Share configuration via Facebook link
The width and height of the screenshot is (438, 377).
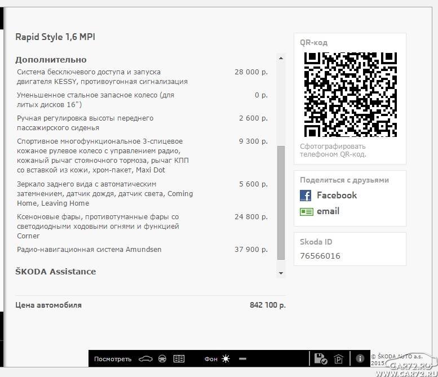pyautogui.click(x=337, y=195)
